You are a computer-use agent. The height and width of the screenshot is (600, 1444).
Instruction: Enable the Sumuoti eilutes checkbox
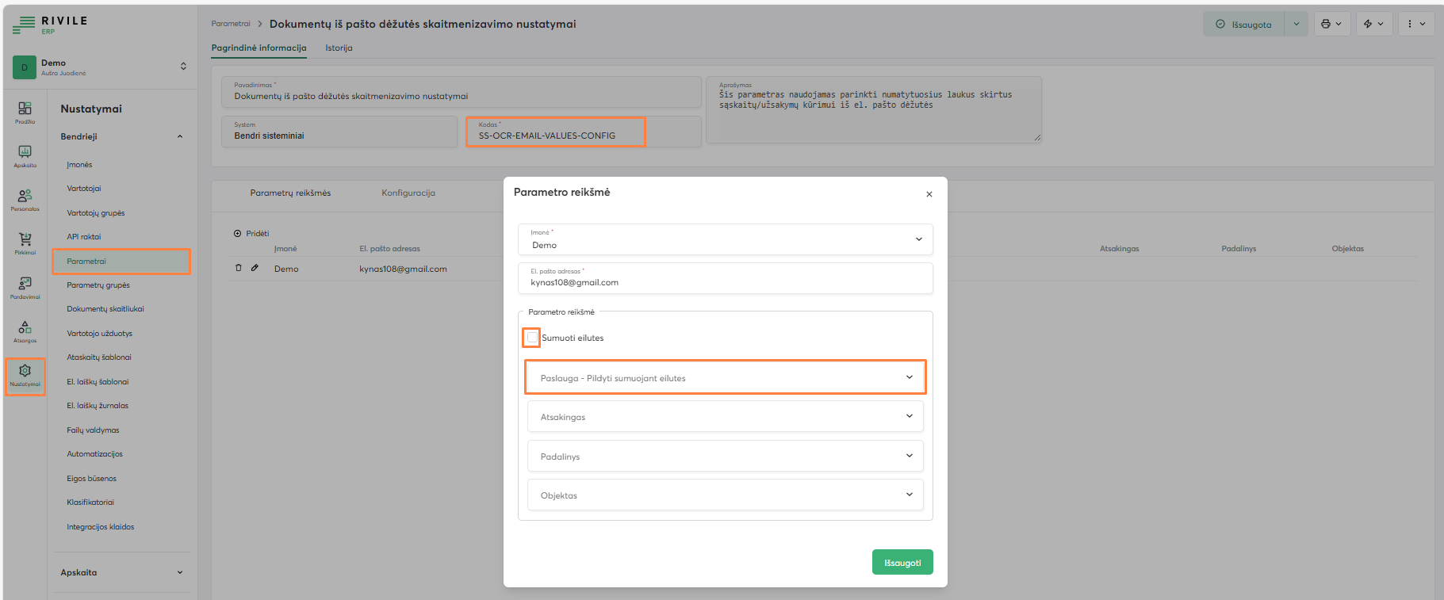pos(532,338)
